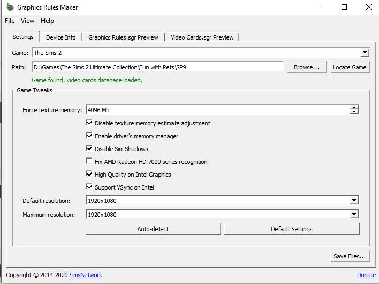This screenshot has height=284, width=379.
Task: Uncheck Enable driver's memory manager
Action: coord(89,136)
